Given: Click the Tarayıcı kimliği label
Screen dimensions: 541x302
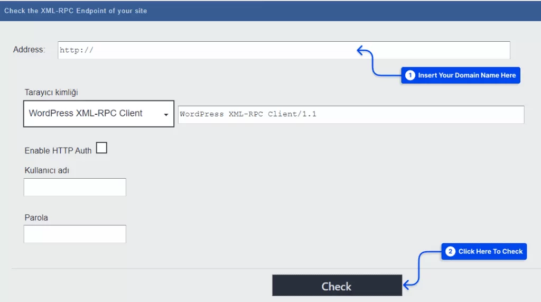Looking at the screenshot, I should [51, 93].
